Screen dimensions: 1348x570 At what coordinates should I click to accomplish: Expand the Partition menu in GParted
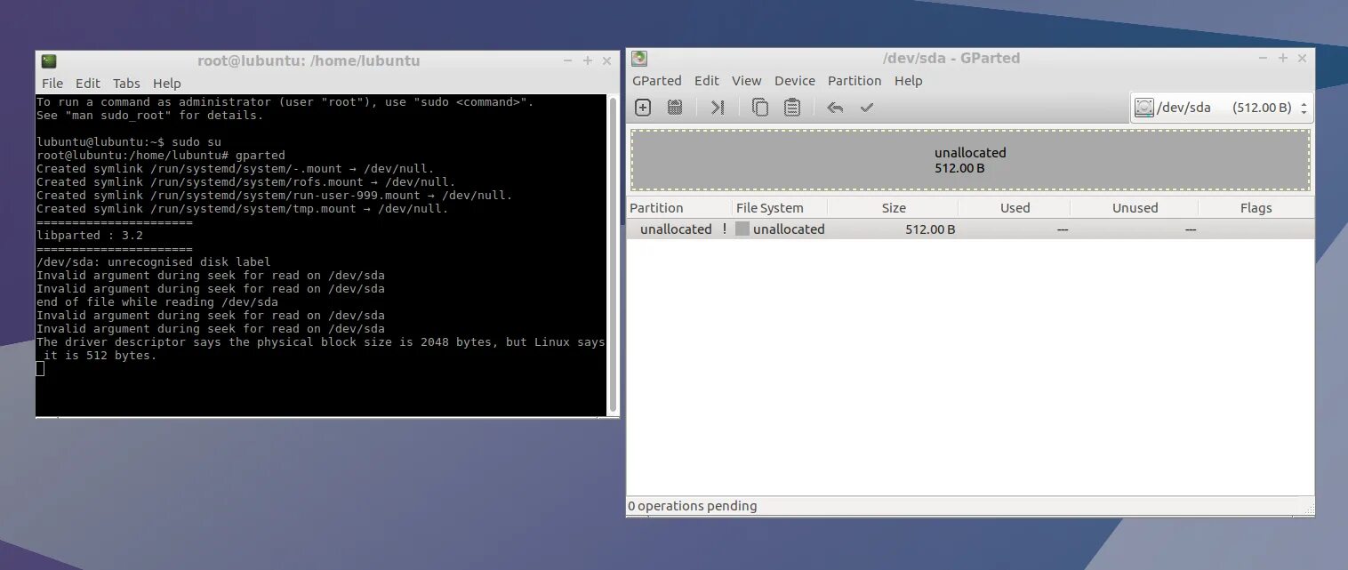pos(854,80)
